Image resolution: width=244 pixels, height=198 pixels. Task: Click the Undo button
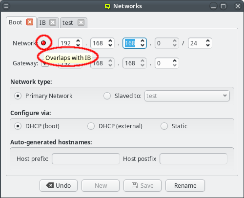click(x=59, y=185)
